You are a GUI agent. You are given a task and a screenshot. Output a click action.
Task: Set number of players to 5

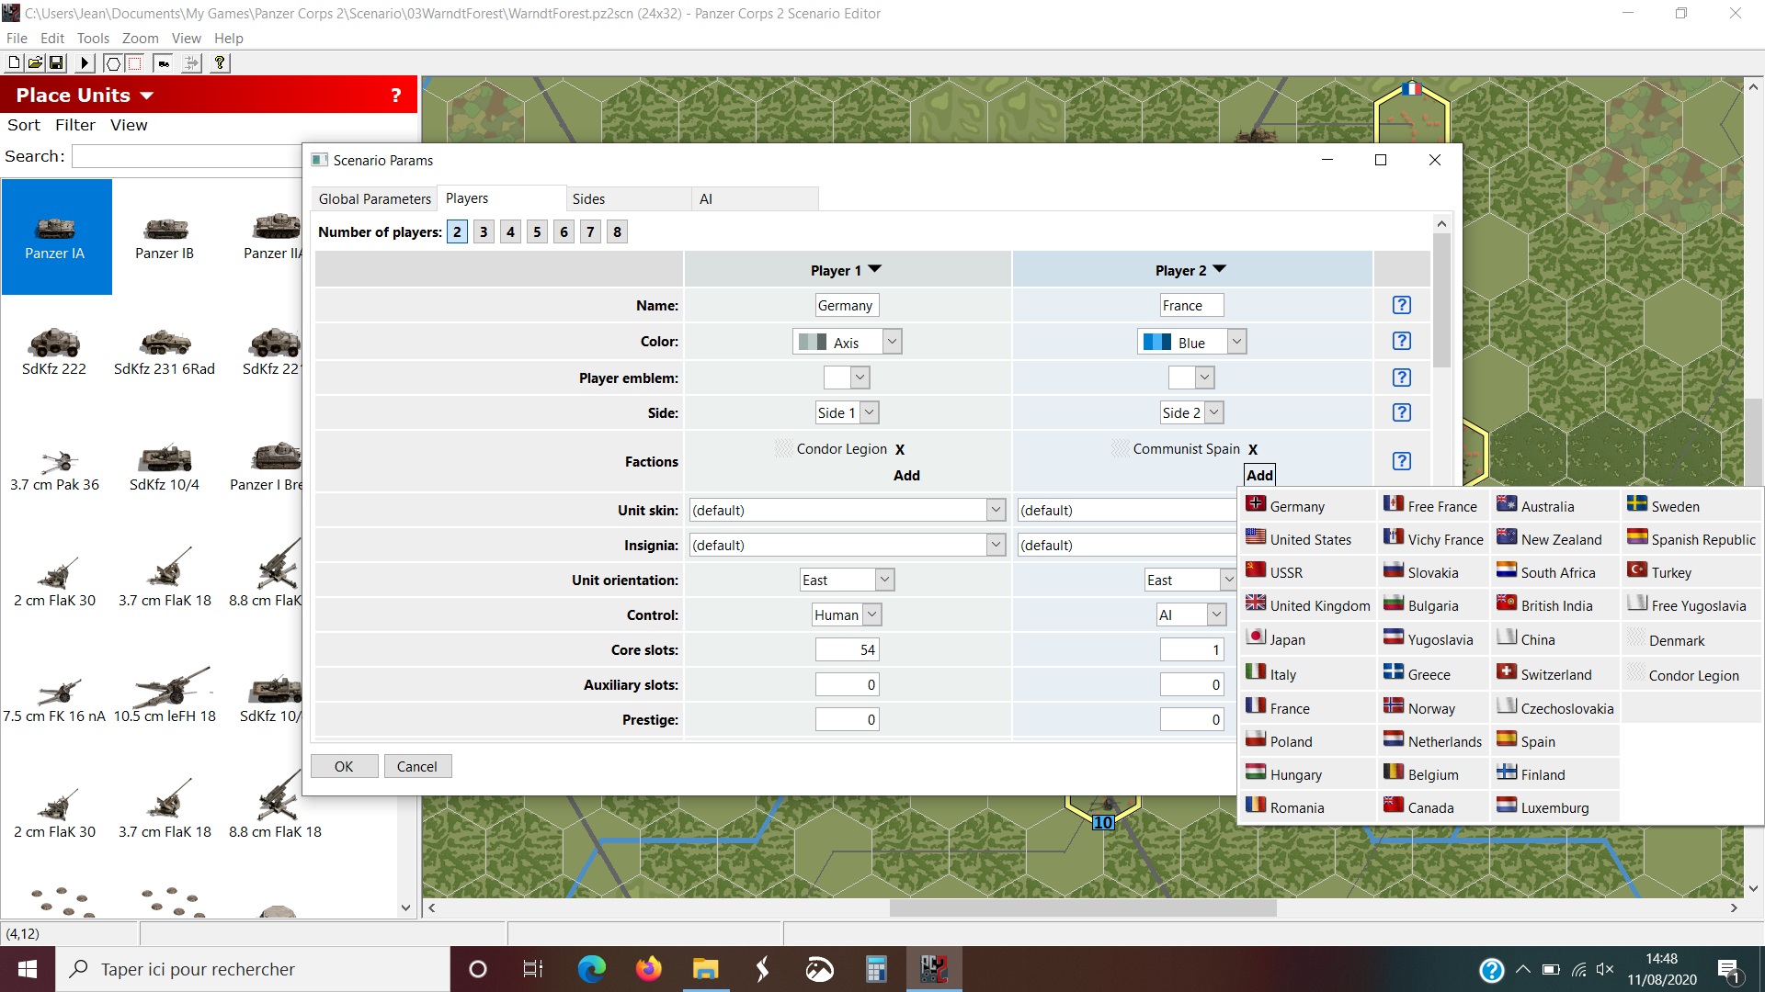point(537,231)
